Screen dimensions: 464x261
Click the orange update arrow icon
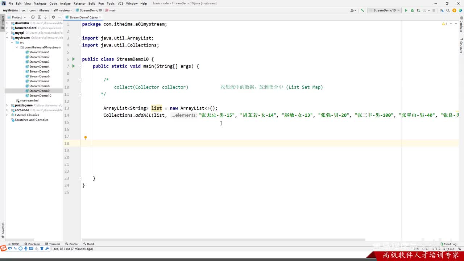(x=454, y=10)
